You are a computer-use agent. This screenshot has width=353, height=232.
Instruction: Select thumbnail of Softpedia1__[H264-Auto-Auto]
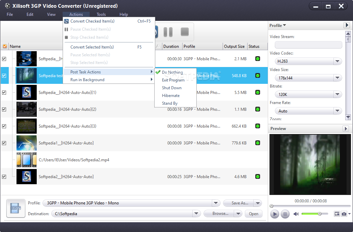click(x=27, y=143)
